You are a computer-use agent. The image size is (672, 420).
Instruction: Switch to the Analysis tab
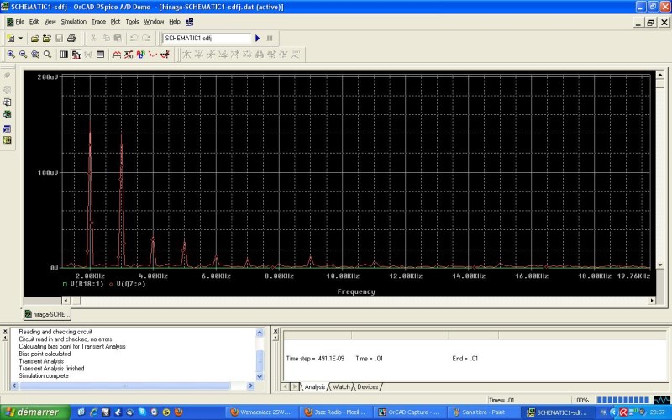point(314,387)
